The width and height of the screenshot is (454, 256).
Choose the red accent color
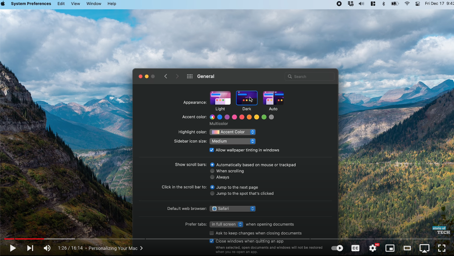point(242,117)
